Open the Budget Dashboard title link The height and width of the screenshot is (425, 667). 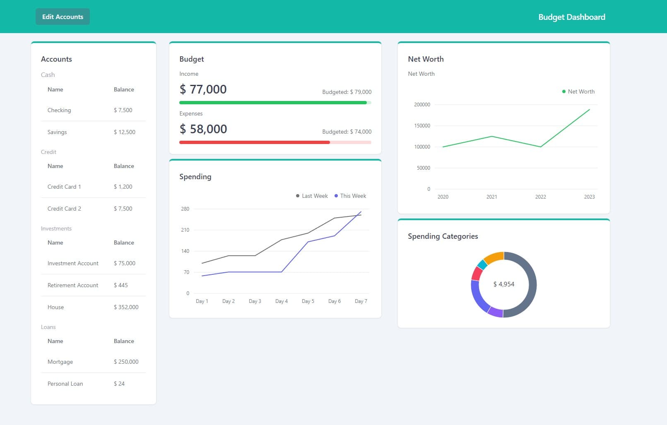[572, 17]
